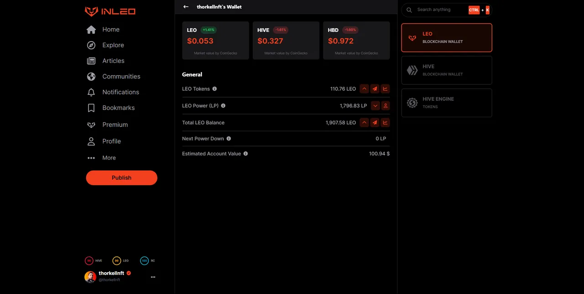This screenshot has height=294, width=584.
Task: Click the power up arrow in LEO Tokens row
Action: point(364,89)
